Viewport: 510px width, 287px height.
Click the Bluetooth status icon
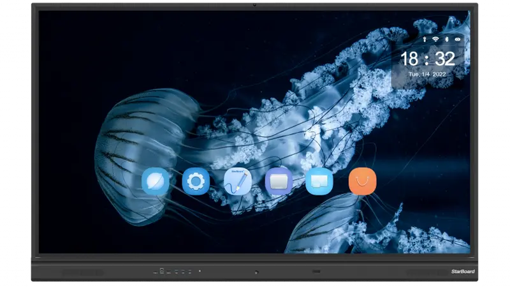coord(447,39)
